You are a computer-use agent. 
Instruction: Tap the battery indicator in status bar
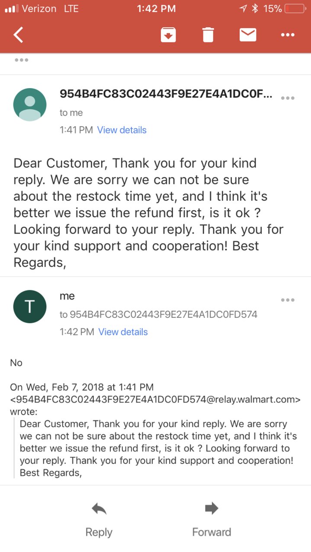tap(295, 9)
